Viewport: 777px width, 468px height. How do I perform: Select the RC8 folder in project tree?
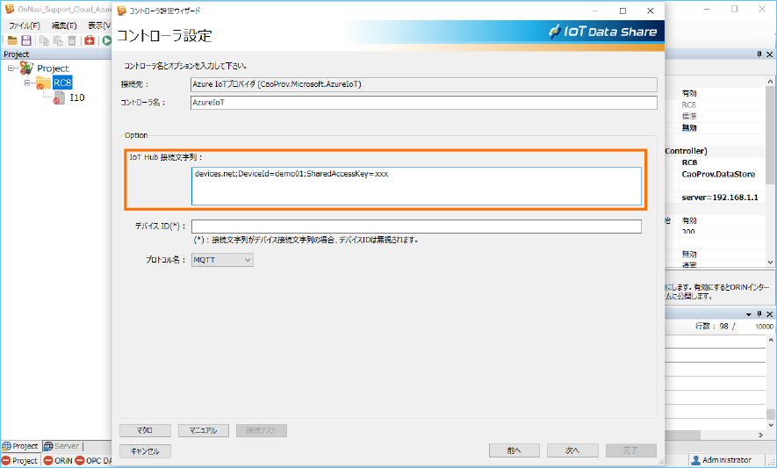(61, 83)
